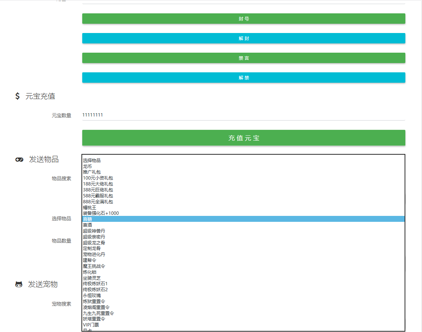422x332 pixels.
Task: Pick the VIP门票 option
Action: click(91, 325)
